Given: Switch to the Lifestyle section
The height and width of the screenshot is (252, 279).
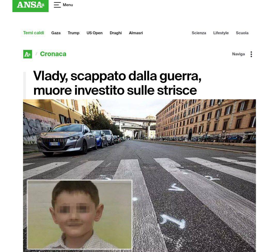Looking at the screenshot, I should 221,33.
